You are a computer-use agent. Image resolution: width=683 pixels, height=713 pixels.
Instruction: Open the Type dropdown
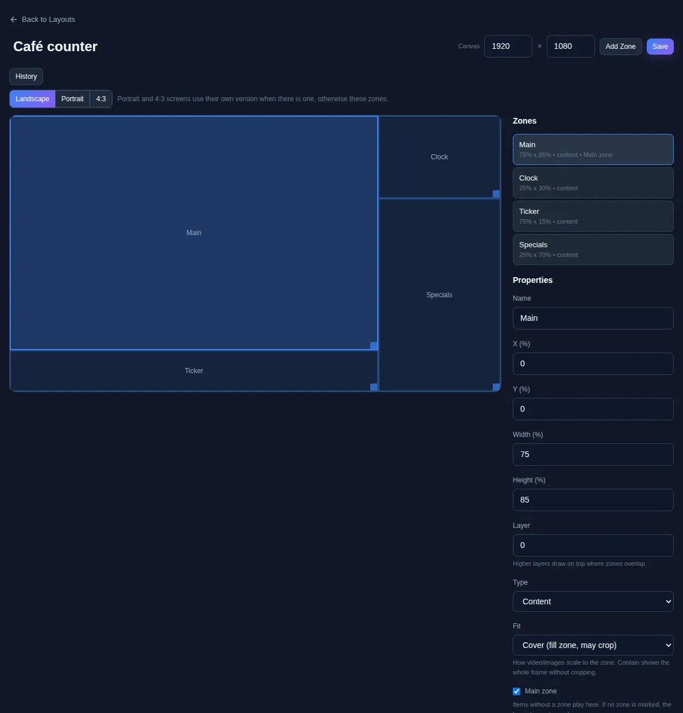(x=593, y=601)
